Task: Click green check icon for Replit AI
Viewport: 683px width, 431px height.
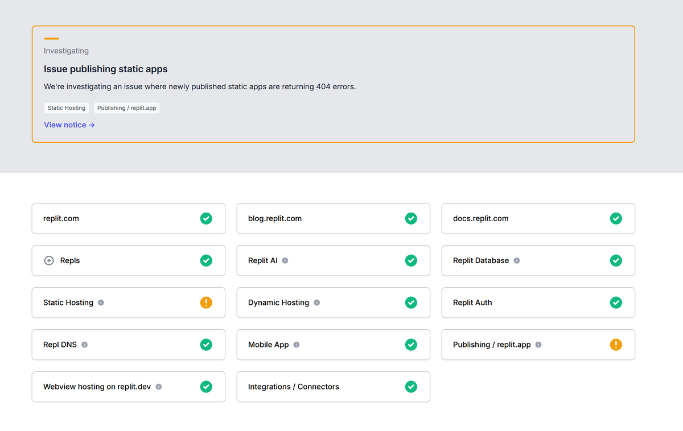Action: click(411, 260)
